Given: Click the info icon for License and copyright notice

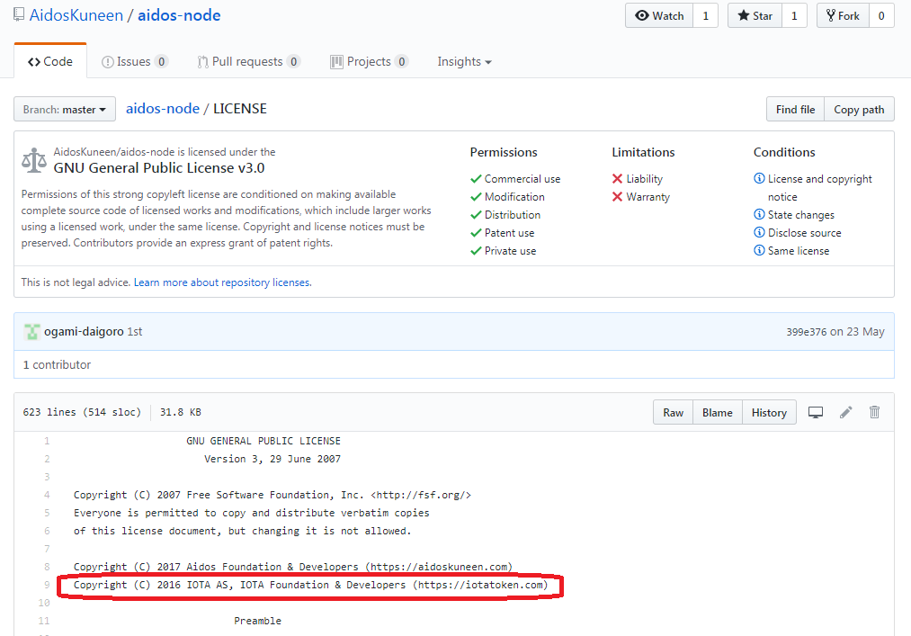Looking at the screenshot, I should (x=759, y=178).
